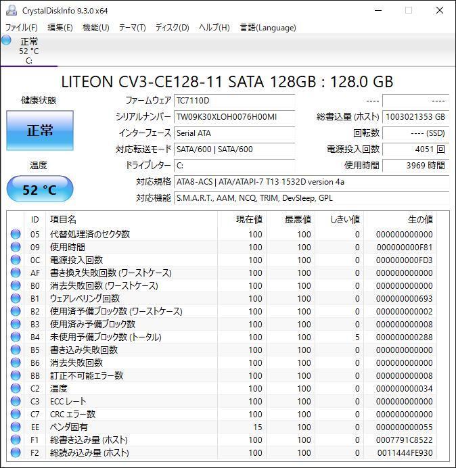Click status orb for attribute 05
This screenshot has height=468, width=456.
pos(16,234)
